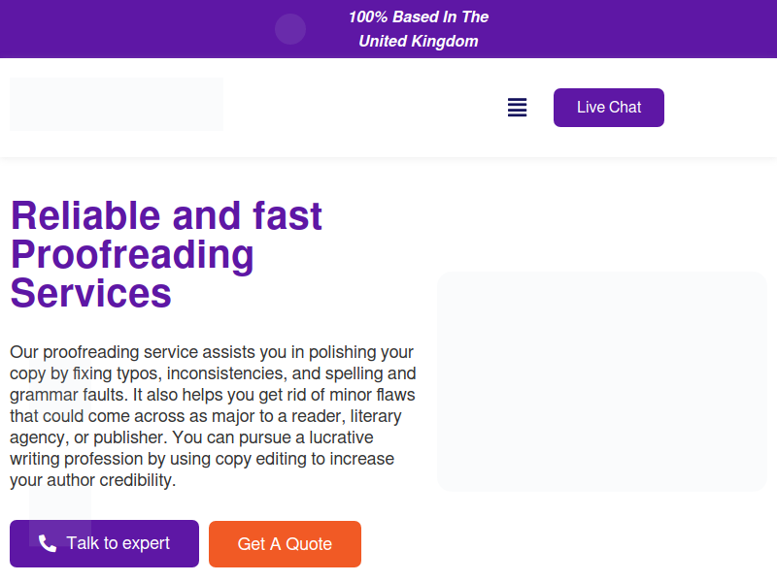Start a Live Chat session
777x582 pixels.
(609, 108)
